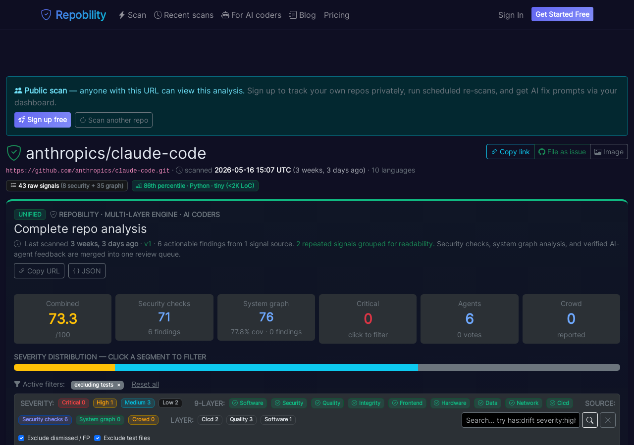Toggle the Hardware layer filter

pos(450,403)
